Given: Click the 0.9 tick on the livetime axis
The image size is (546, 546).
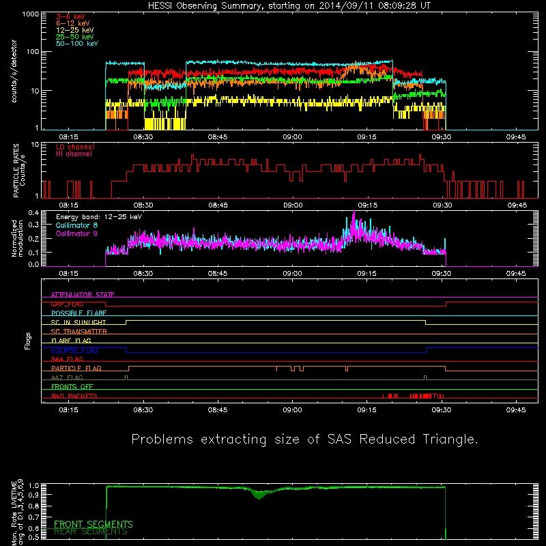Looking at the screenshot, I should (x=33, y=495).
